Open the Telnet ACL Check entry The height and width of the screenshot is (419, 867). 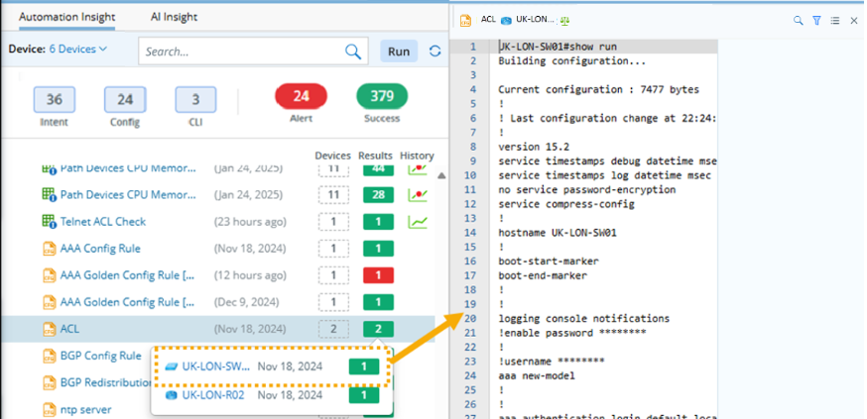click(x=103, y=222)
